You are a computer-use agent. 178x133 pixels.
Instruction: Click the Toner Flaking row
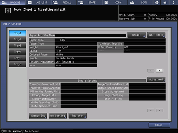pos(132,99)
